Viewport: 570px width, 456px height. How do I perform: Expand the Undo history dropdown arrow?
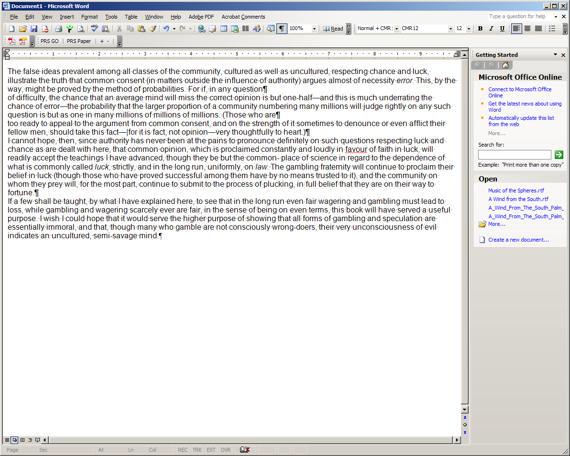tap(174, 29)
